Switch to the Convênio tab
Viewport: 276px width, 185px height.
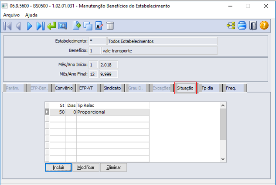(64, 88)
